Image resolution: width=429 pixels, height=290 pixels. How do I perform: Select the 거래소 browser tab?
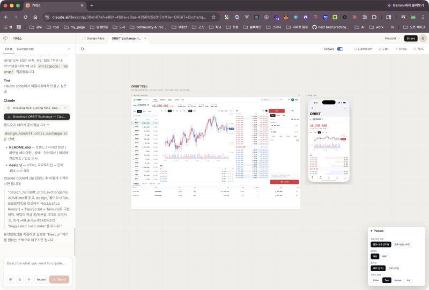(55, 5)
